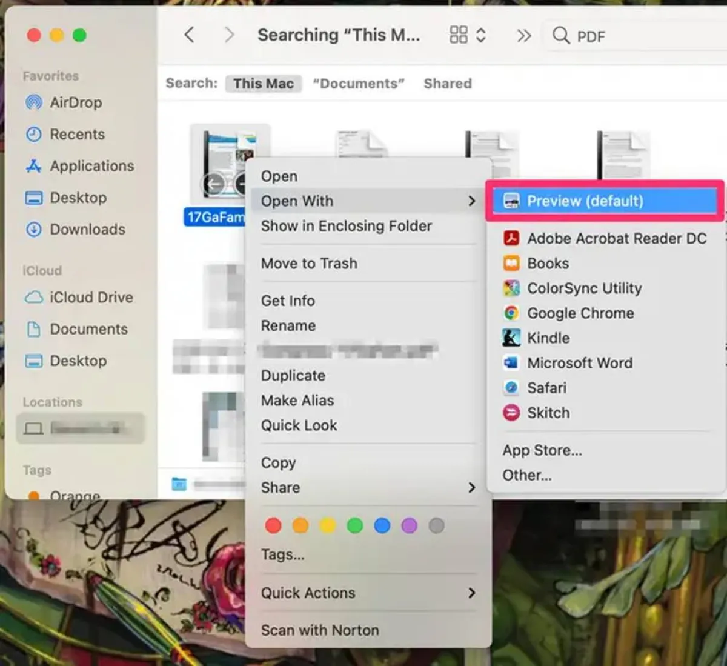
Task: Select Microsoft Word from Open With list
Action: click(x=580, y=363)
